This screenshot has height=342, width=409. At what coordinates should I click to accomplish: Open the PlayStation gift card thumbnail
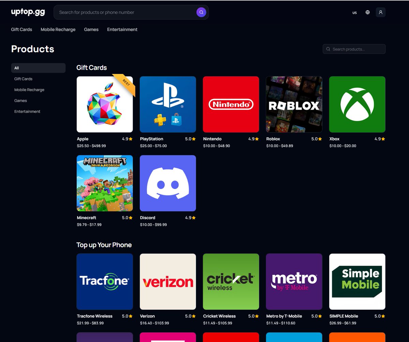click(168, 104)
